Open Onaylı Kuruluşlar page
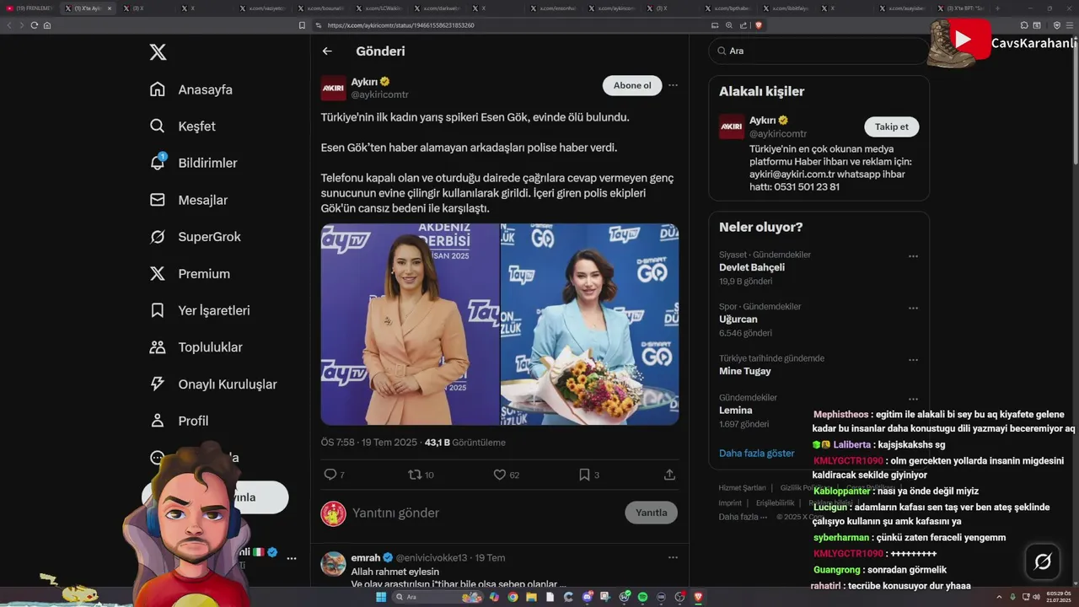Image resolution: width=1079 pixels, height=607 pixels. [x=213, y=384]
